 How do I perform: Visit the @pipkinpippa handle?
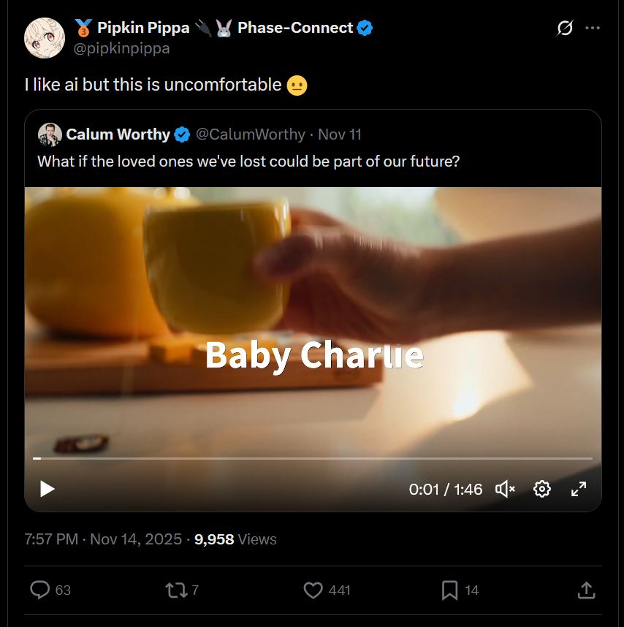click(121, 48)
